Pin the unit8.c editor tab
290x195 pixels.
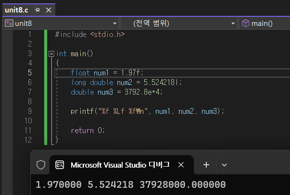[37, 10]
